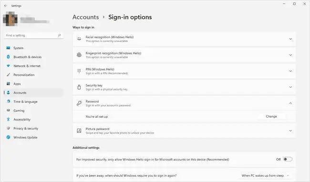
Task: Click the Network & internet wifi icon
Action: pyautogui.click(x=8, y=66)
